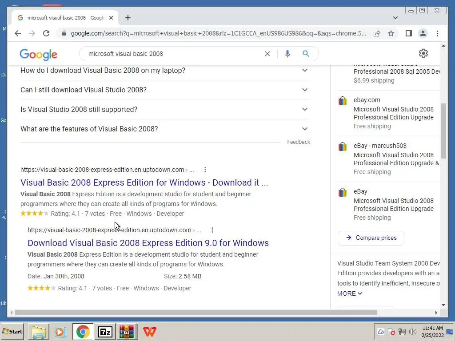This screenshot has height=341, width=455.
Task: Open the Windows Start menu
Action: point(12,331)
